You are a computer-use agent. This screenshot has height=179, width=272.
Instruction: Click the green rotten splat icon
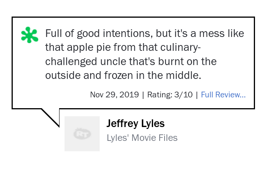(30, 35)
